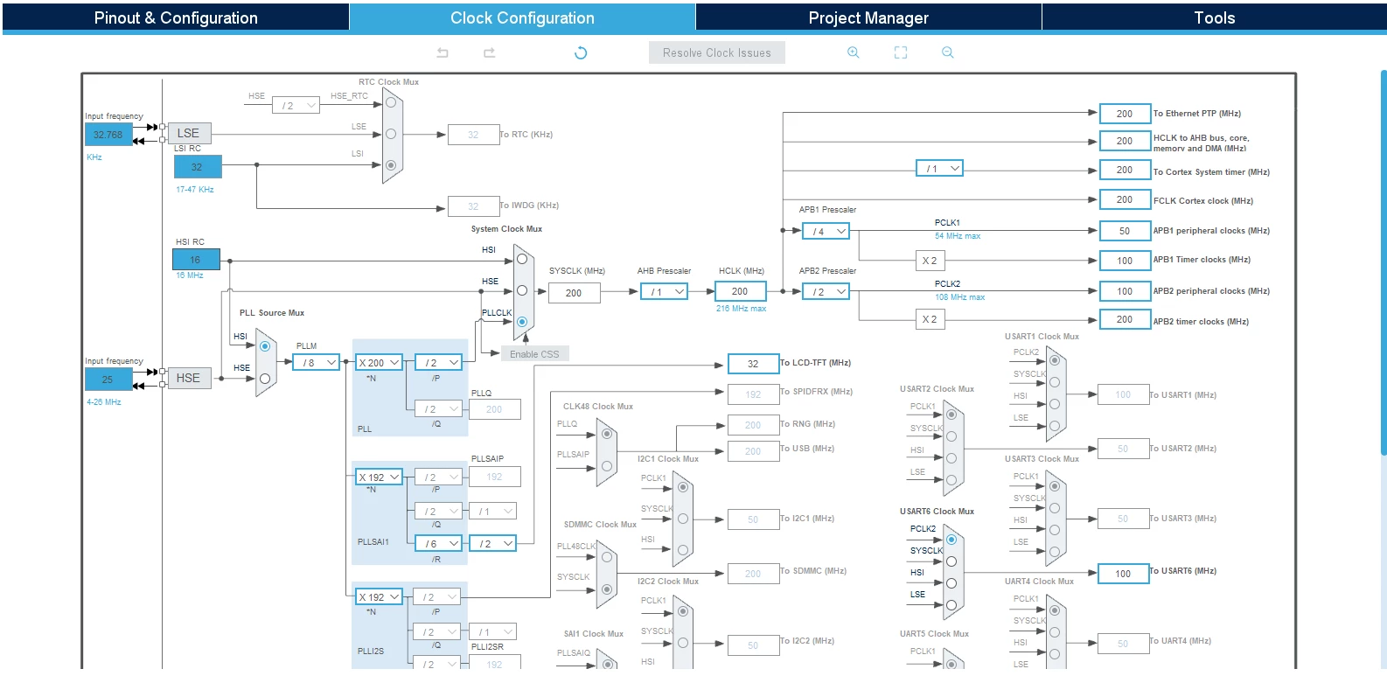Image resolution: width=1387 pixels, height=676 pixels.
Task: Open the APB2 Prescaler /2 dropdown
Action: point(826,291)
